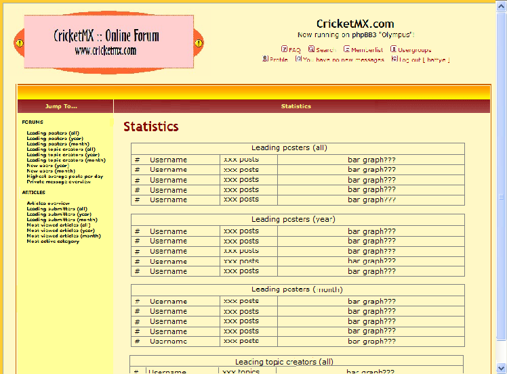Open Leading topic creators (year) in sidebar
The width and height of the screenshot is (507, 374).
(x=63, y=155)
